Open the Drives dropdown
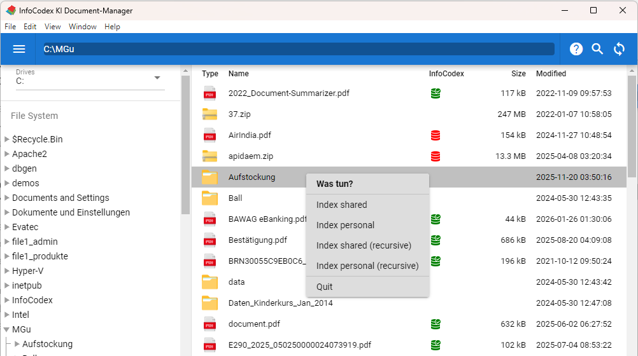This screenshot has width=638, height=356. point(157,78)
